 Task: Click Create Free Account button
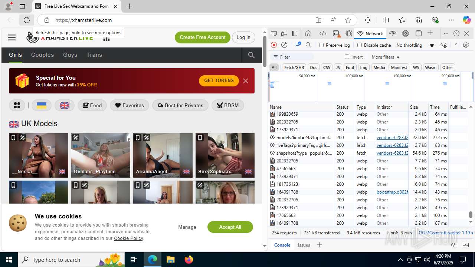pyautogui.click(x=203, y=37)
